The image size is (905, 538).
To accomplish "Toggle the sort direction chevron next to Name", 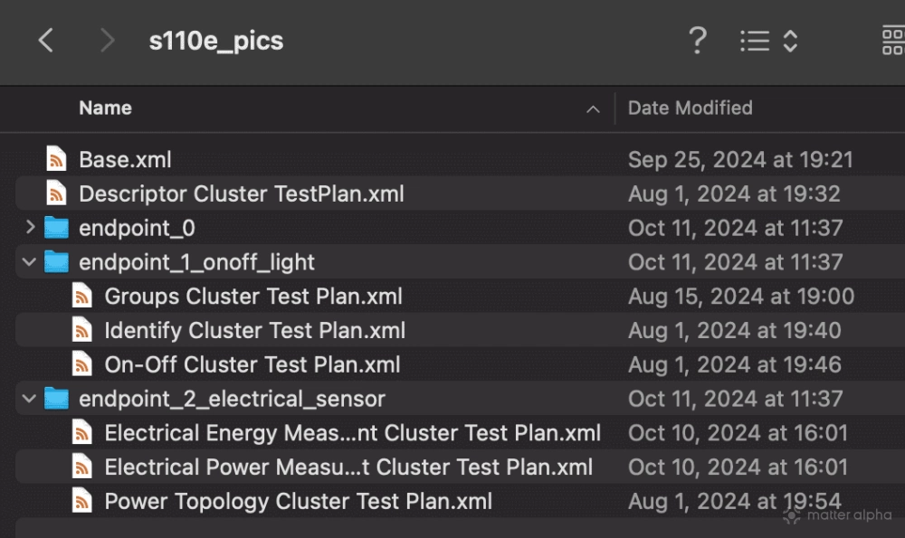I will click(x=594, y=109).
